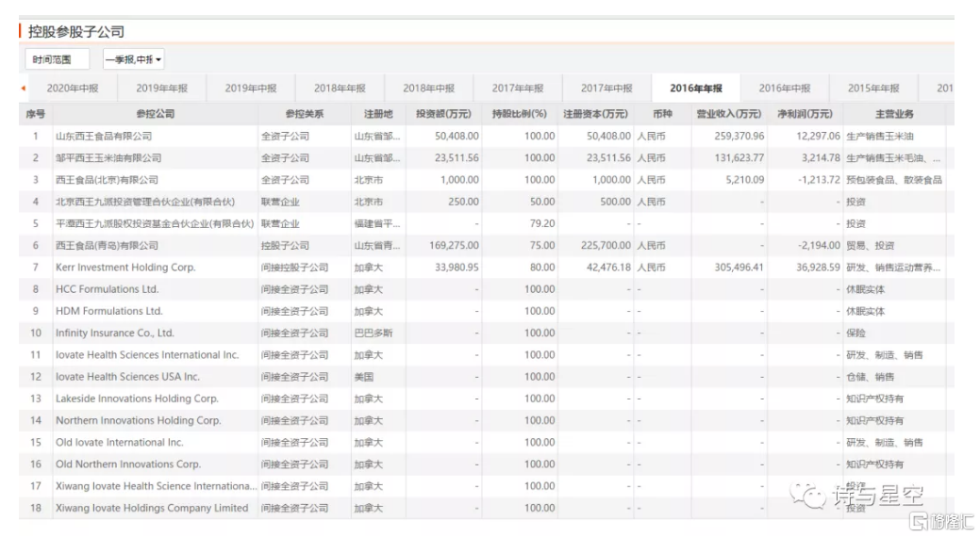980x537 pixels.
Task: Select Kerr Investment Holding Corp. row
Action: (x=487, y=268)
